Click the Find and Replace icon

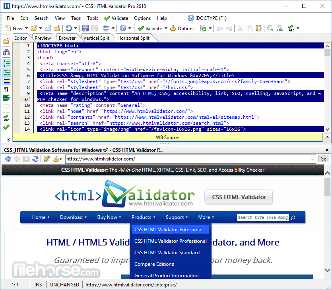(280, 28)
